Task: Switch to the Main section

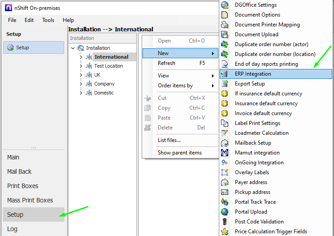Action: click(x=34, y=157)
